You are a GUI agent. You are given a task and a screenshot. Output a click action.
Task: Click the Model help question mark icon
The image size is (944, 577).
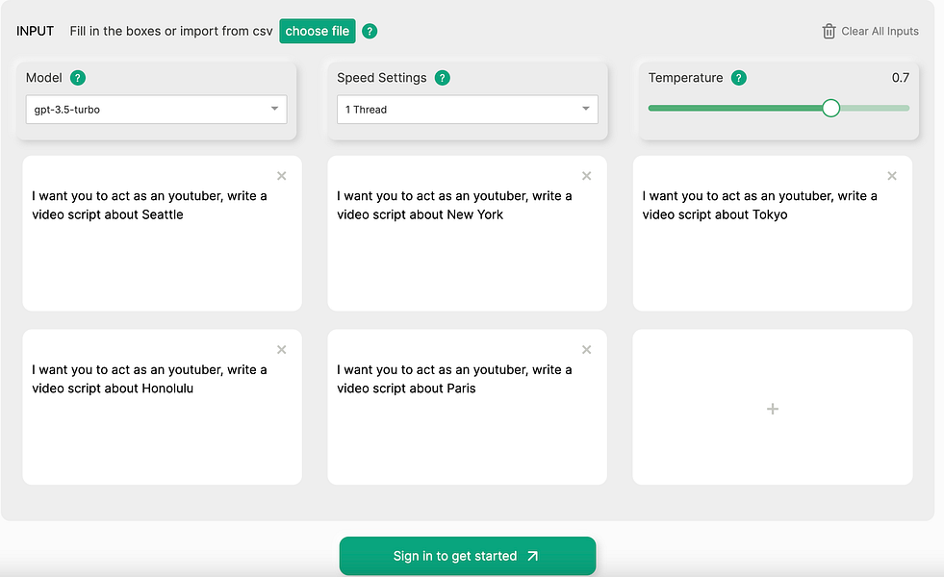pos(78,78)
